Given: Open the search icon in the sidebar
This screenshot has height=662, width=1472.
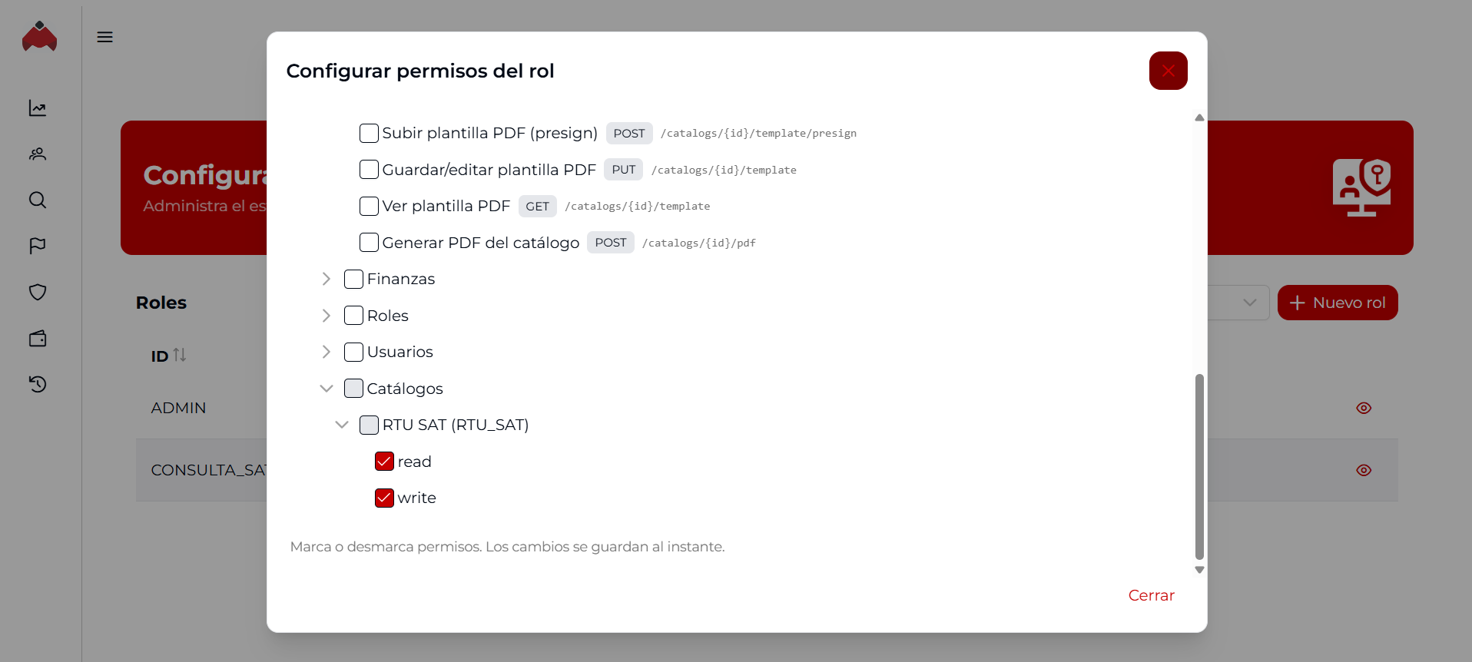Looking at the screenshot, I should pos(37,200).
